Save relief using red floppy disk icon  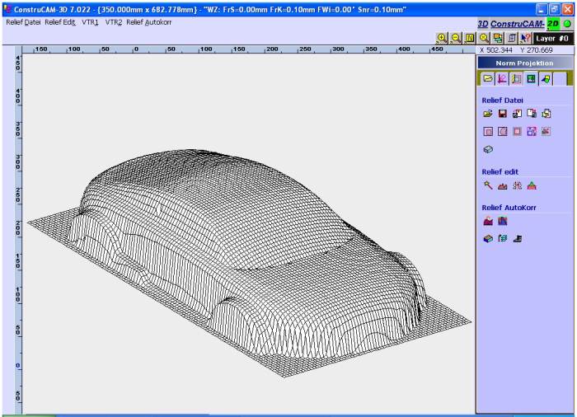(x=501, y=114)
